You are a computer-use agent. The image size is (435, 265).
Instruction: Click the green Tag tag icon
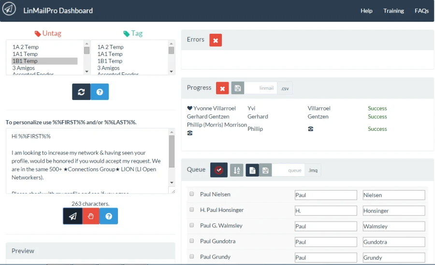pos(127,34)
